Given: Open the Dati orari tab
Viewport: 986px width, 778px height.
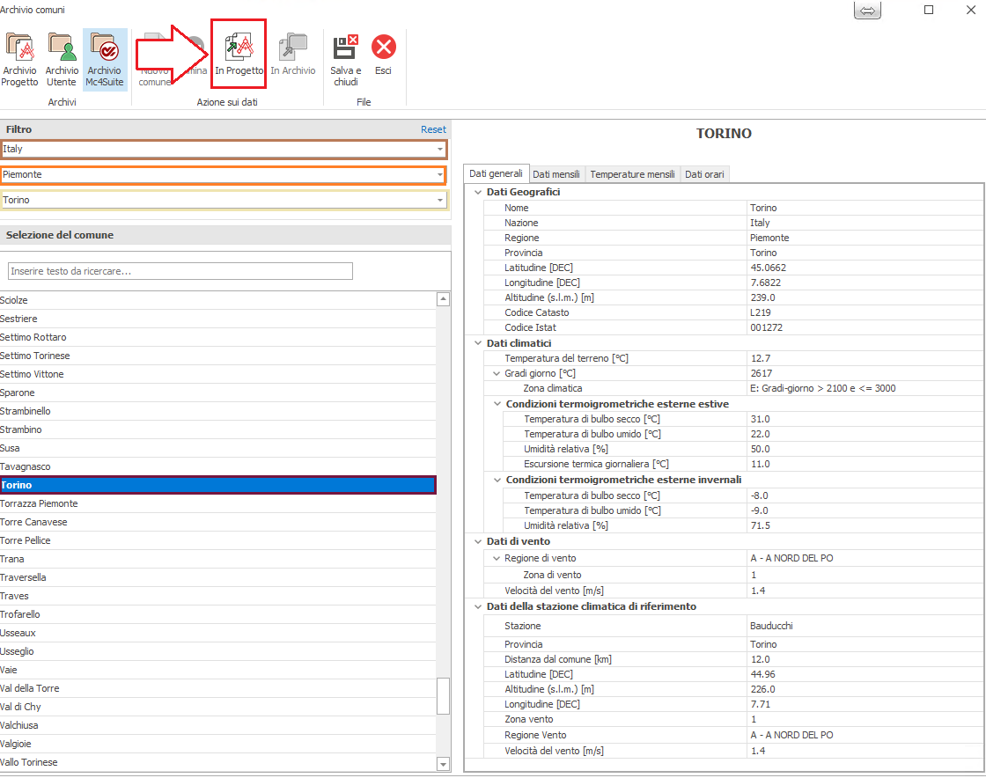Looking at the screenshot, I should 704,174.
